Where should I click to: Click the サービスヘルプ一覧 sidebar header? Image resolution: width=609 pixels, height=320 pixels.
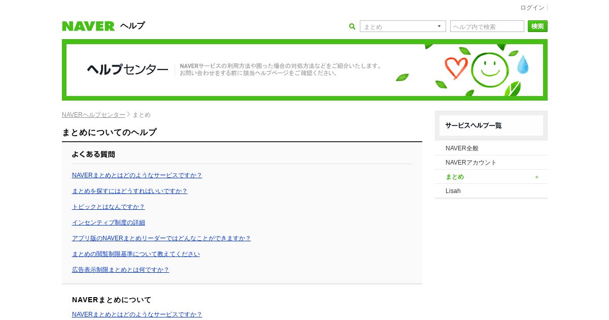(x=491, y=125)
